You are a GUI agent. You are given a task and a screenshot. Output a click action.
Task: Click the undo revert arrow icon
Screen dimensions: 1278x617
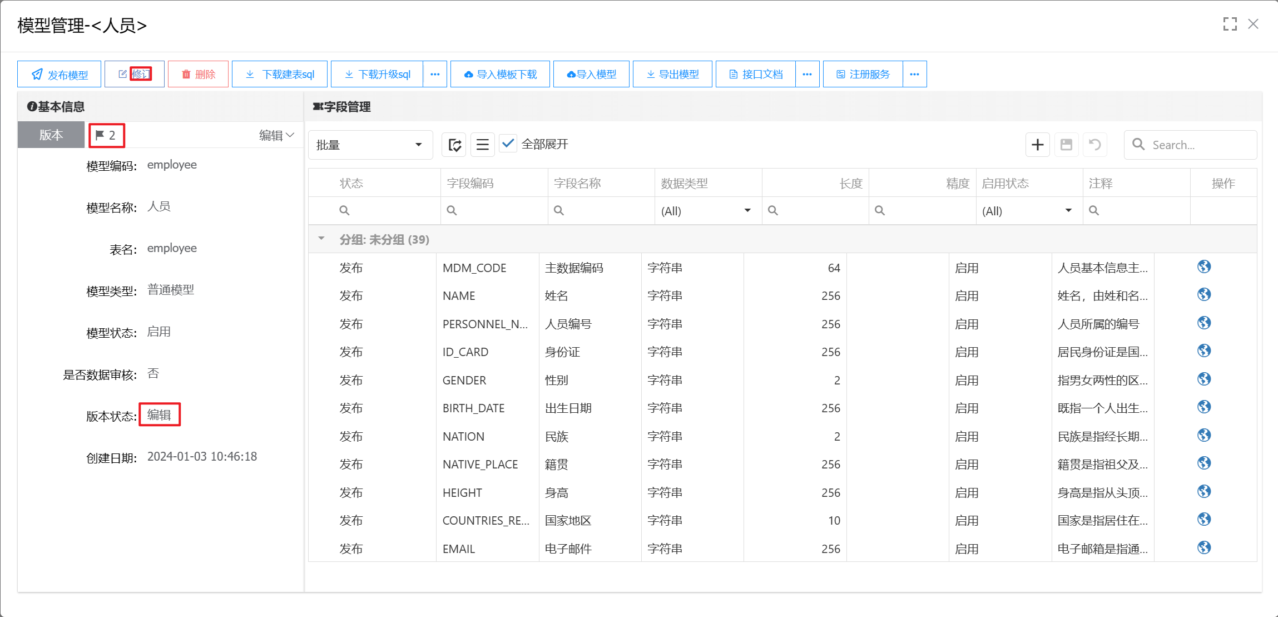pyautogui.click(x=1094, y=145)
